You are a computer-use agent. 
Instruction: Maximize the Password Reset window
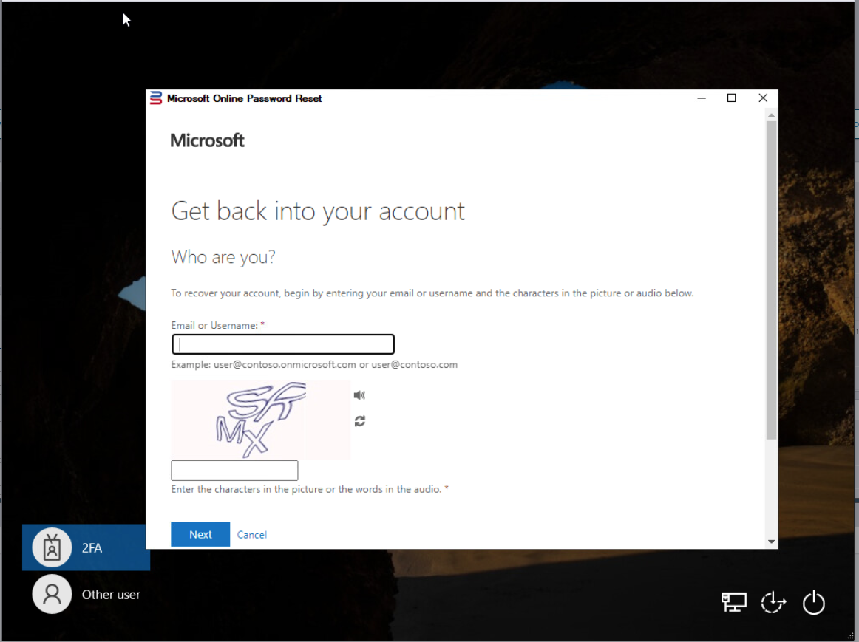[732, 98]
